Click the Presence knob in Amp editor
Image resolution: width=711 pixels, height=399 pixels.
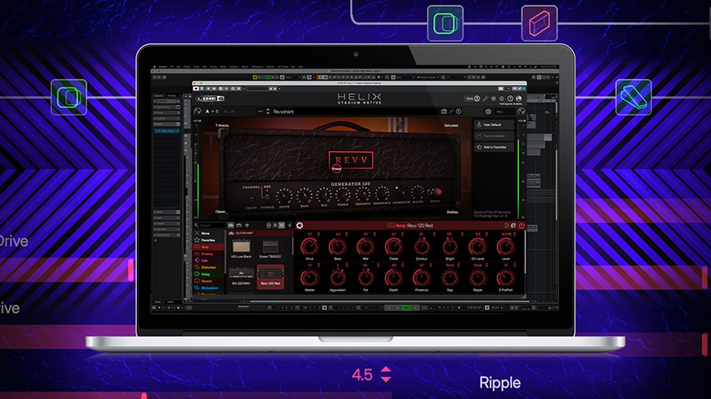422,278
